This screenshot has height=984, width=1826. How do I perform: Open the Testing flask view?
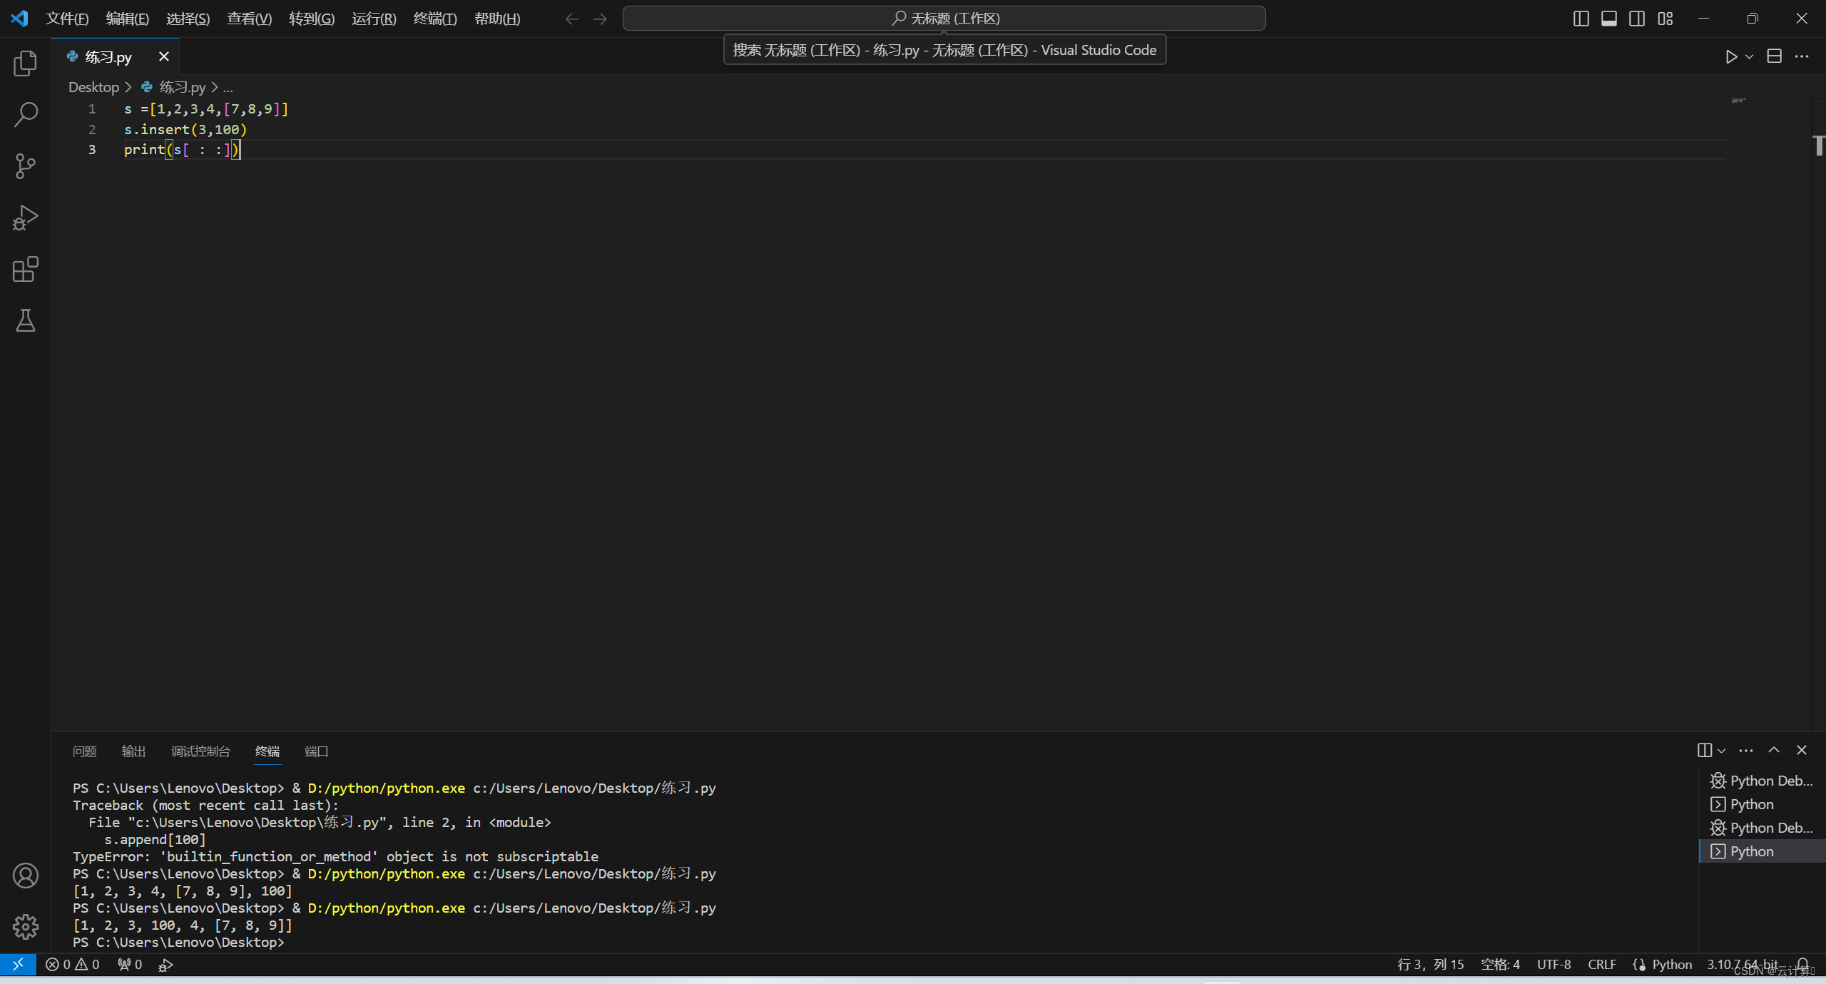[25, 321]
